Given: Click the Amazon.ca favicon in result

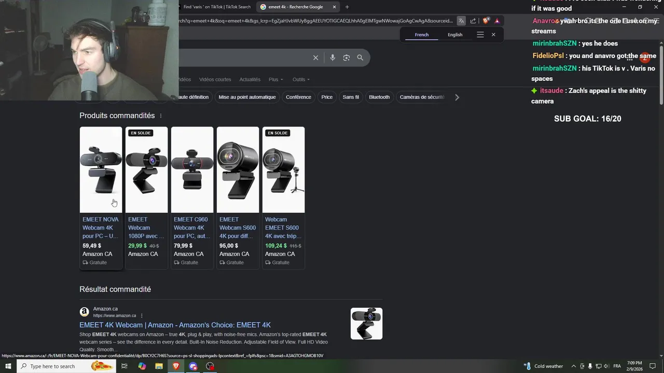Looking at the screenshot, I should (84, 312).
